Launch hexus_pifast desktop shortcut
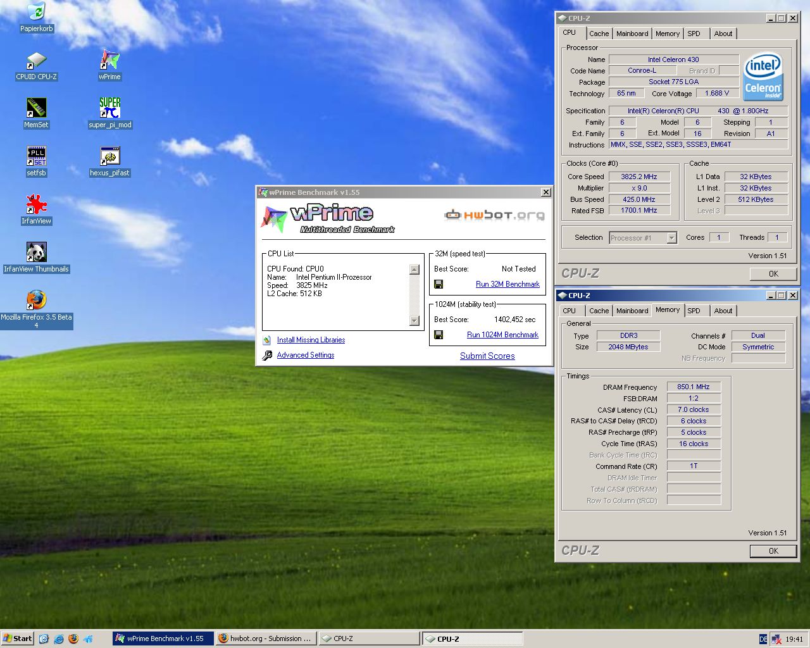Screen dimensions: 810x648 click(x=110, y=161)
